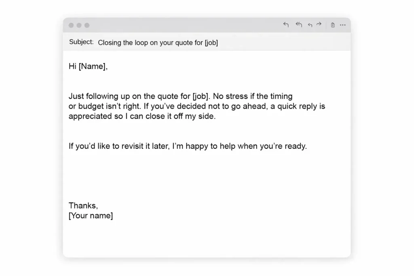
Task: Click the [Name] placeholder in the greeting
Action: pos(92,67)
